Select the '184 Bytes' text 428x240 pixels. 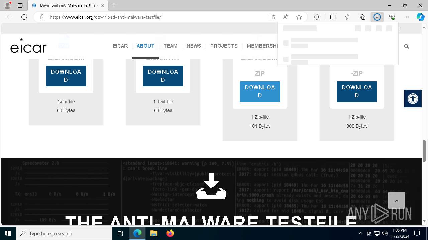(x=260, y=126)
